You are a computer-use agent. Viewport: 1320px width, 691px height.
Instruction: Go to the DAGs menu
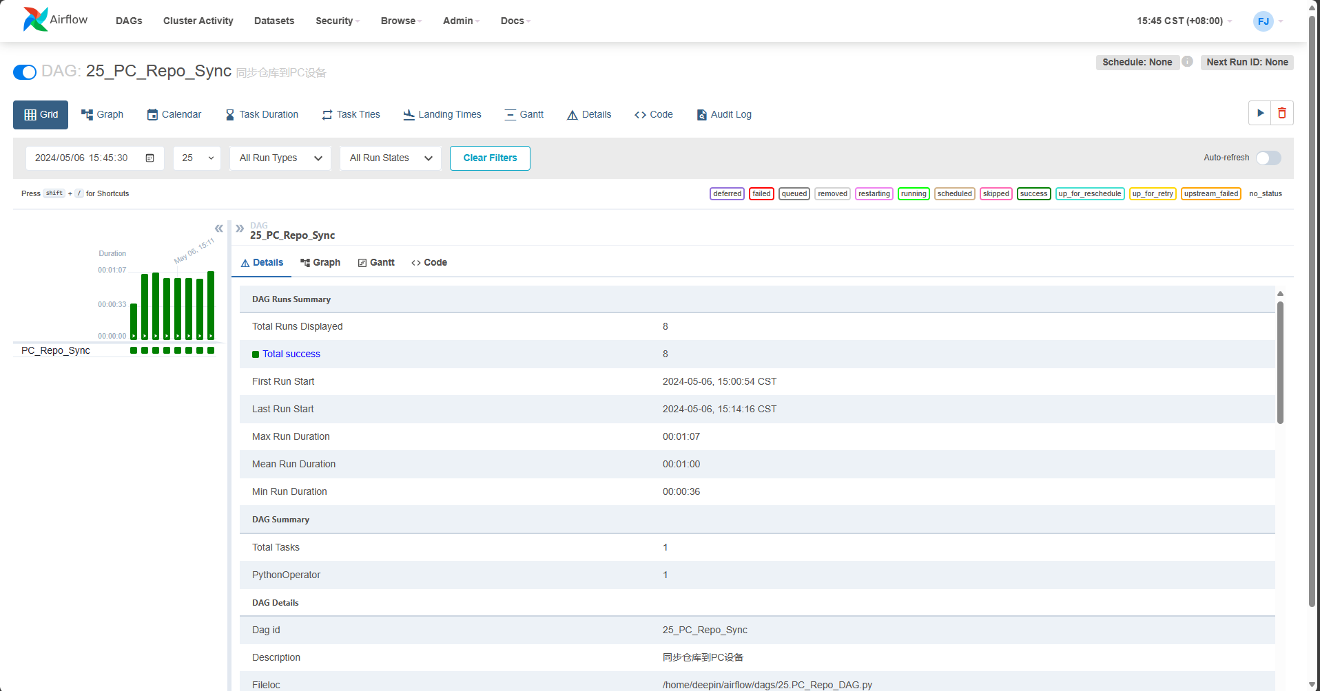coord(129,21)
